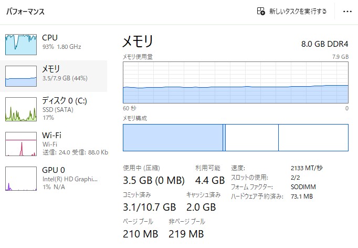Click the 93% 1.80 GHz CPU stats
358x248 pixels.
61,47
